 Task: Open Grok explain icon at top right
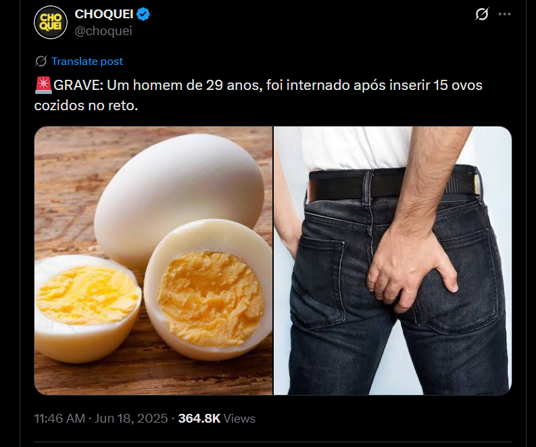pyautogui.click(x=482, y=14)
